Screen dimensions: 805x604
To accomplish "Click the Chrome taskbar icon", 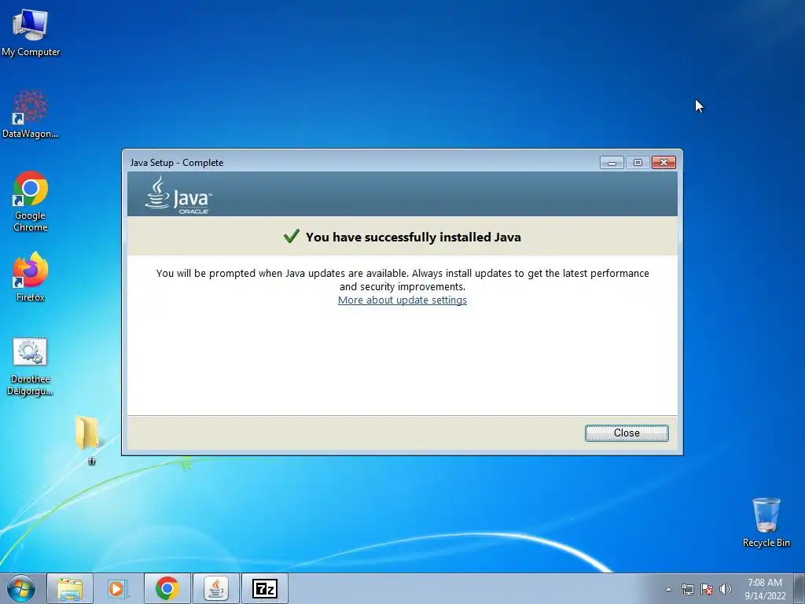I will click(167, 588).
